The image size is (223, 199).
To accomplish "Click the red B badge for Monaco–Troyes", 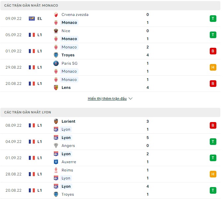I will pos(213,51).
